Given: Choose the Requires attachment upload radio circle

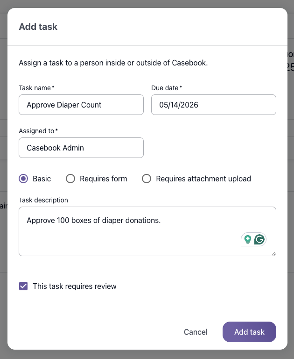Looking at the screenshot, I should [147, 179].
